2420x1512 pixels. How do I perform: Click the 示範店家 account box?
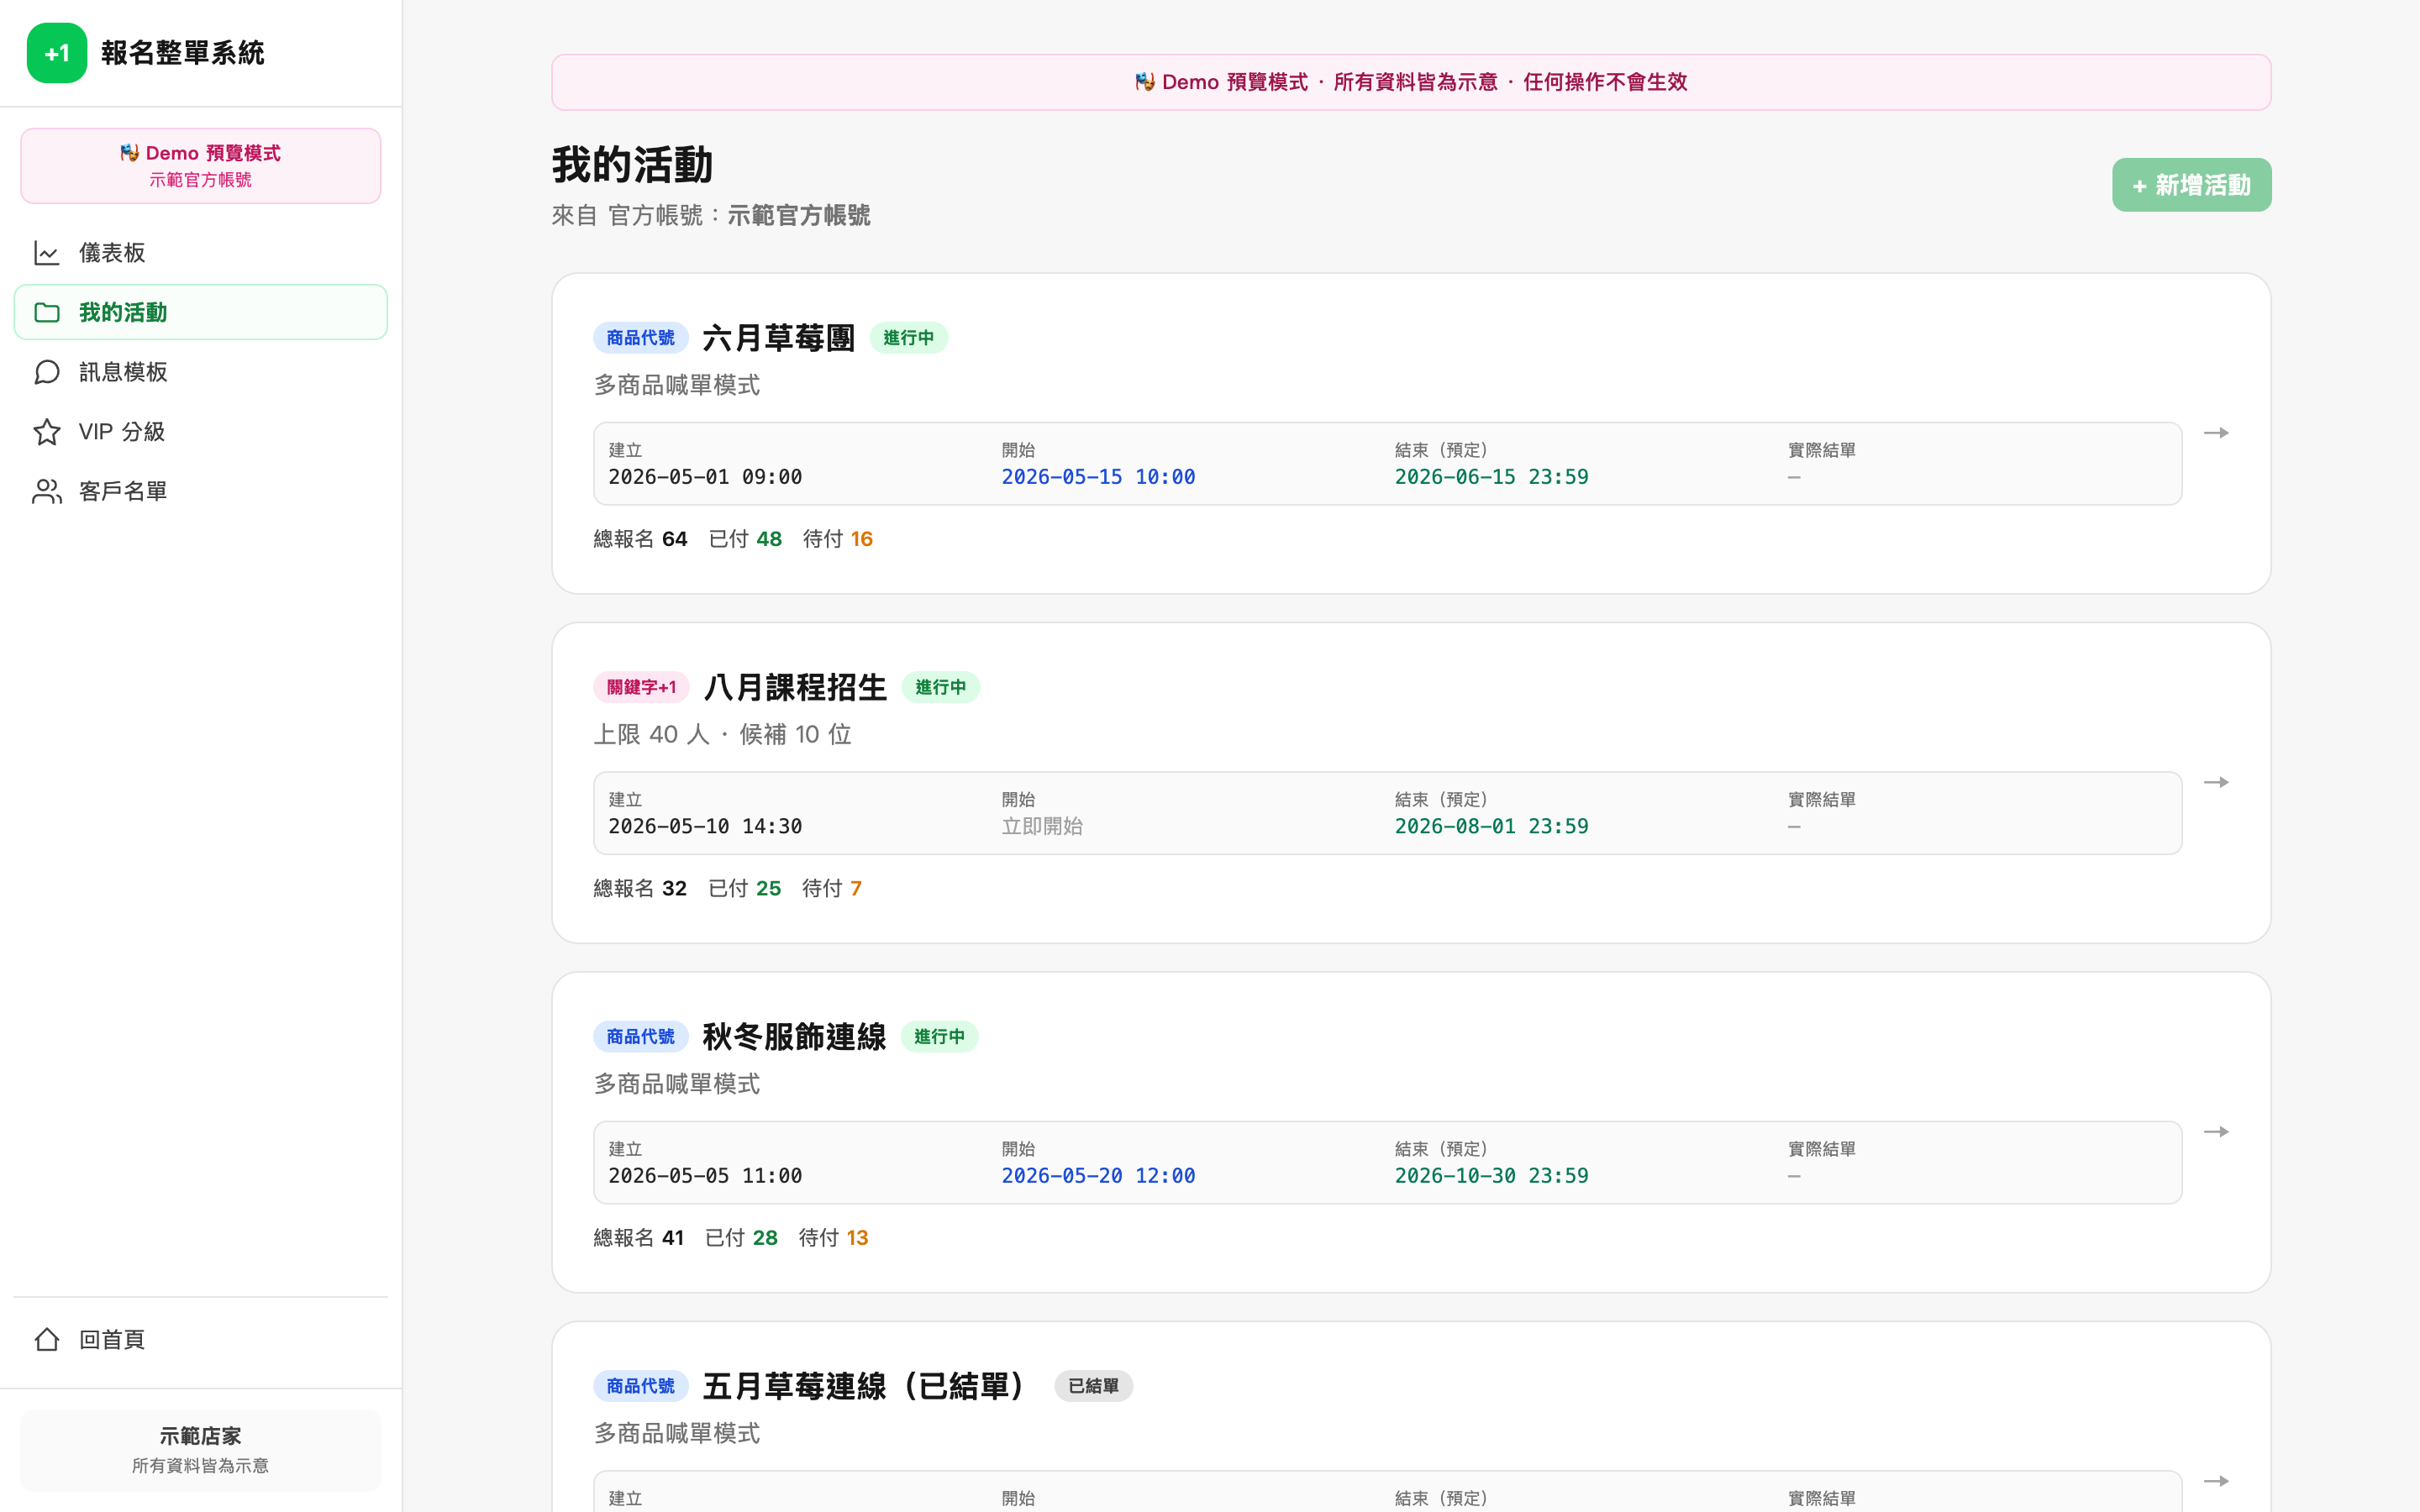(x=201, y=1450)
